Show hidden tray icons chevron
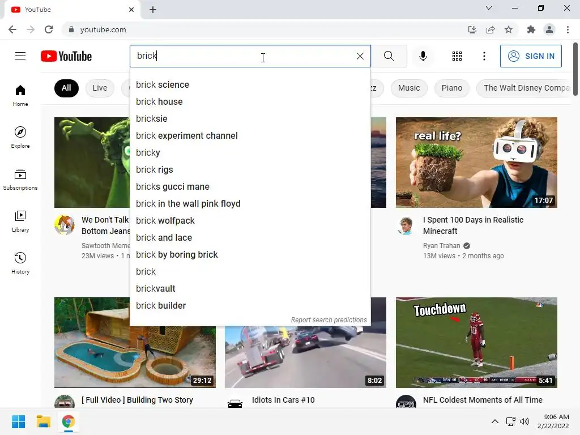The image size is (580, 435). tap(494, 421)
